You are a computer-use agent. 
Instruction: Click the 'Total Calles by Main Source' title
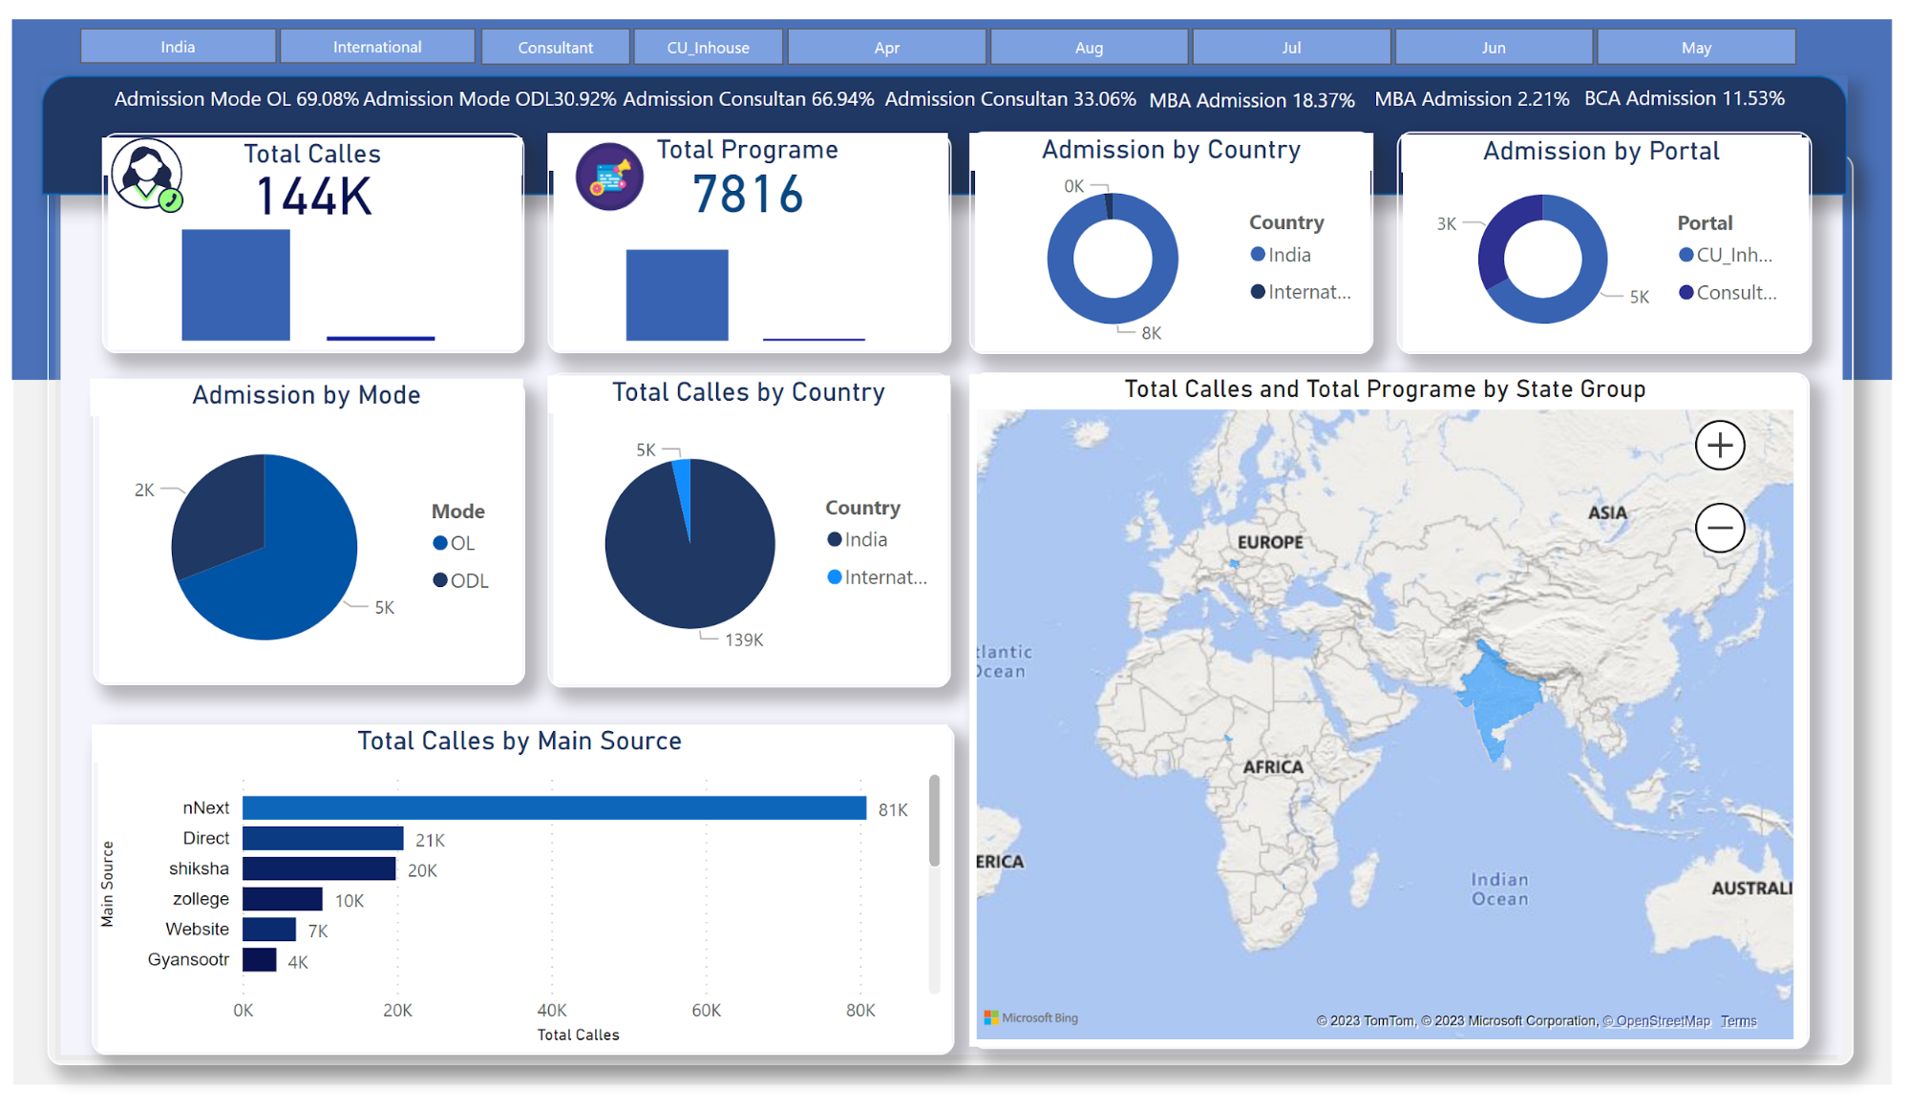[x=520, y=742]
